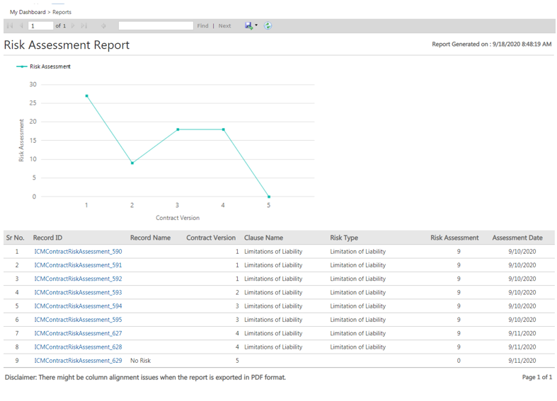
Task: Click the Find link in toolbar
Action: [x=203, y=26]
